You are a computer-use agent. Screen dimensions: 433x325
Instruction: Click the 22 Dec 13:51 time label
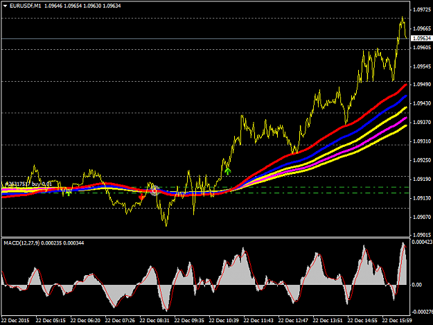pos(328,321)
